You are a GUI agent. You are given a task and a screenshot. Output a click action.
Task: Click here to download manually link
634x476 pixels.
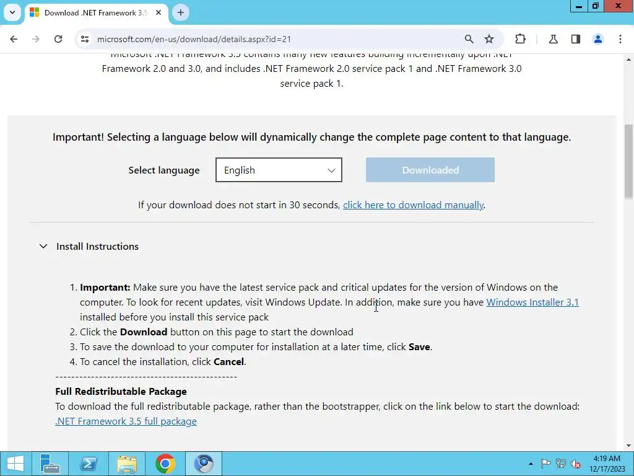pyautogui.click(x=413, y=205)
